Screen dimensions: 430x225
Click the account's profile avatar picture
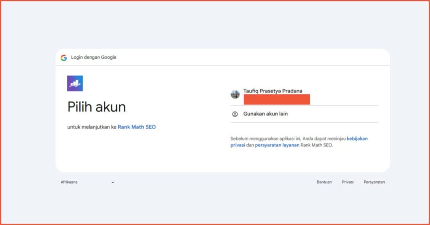235,94
